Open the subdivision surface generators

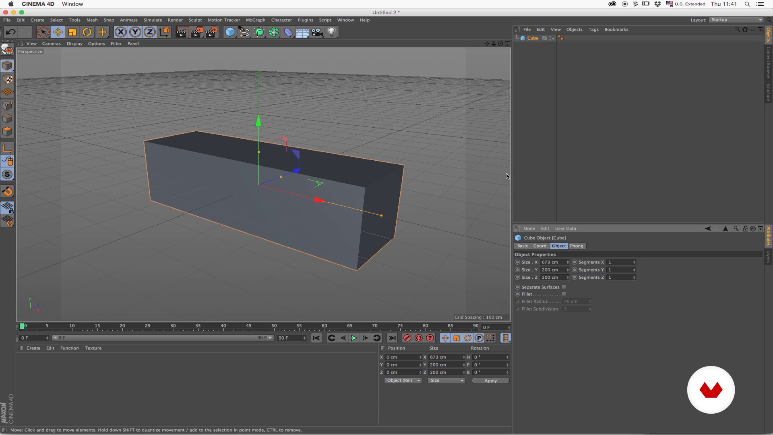click(x=259, y=32)
